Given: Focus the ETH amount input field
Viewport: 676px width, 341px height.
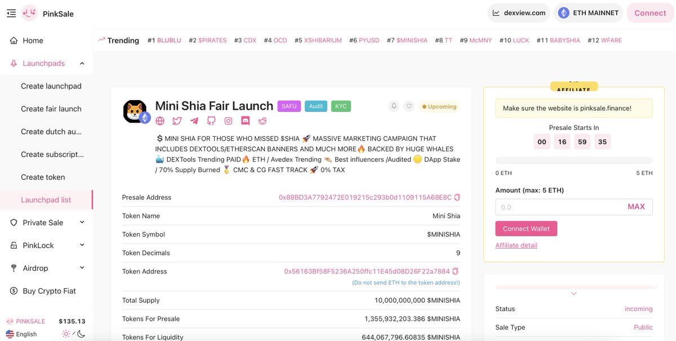Looking at the screenshot, I should 574,207.
